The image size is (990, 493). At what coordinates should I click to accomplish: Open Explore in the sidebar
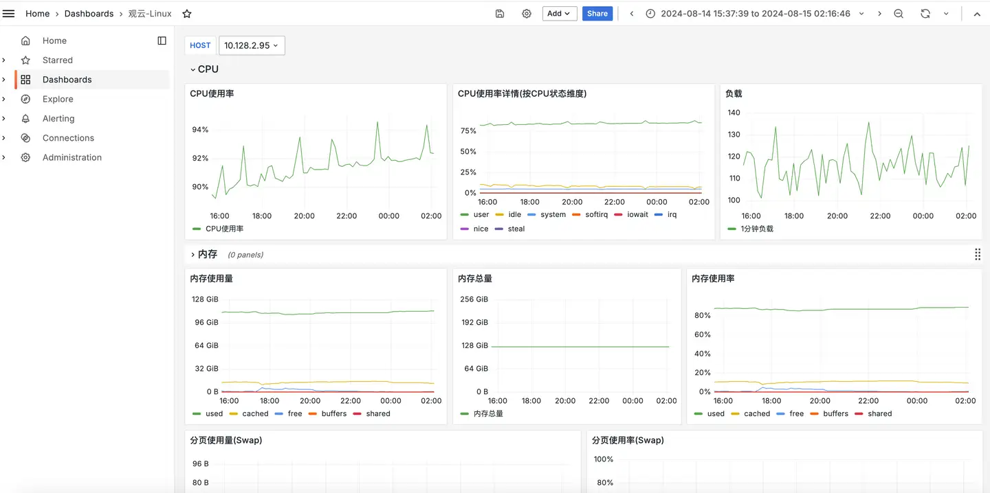coord(58,99)
